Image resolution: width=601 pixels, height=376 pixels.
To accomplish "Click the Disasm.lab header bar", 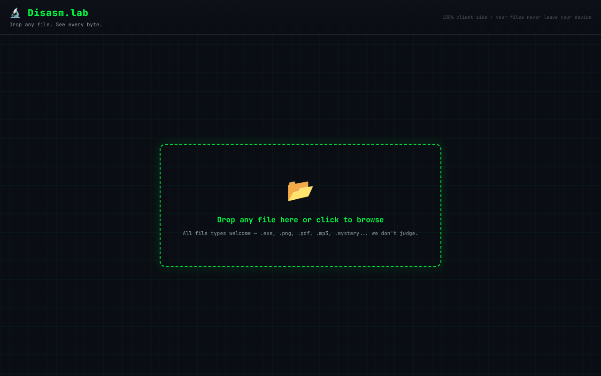I will pyautogui.click(x=300, y=17).
